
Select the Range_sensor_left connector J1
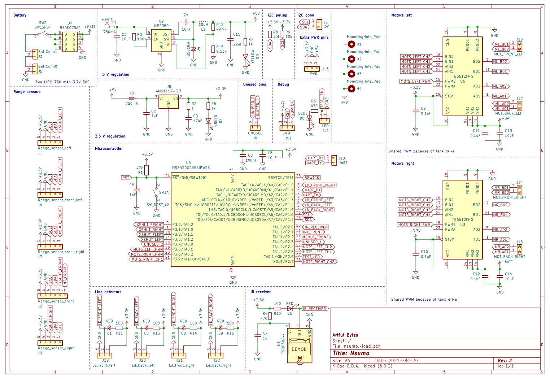[50, 143]
